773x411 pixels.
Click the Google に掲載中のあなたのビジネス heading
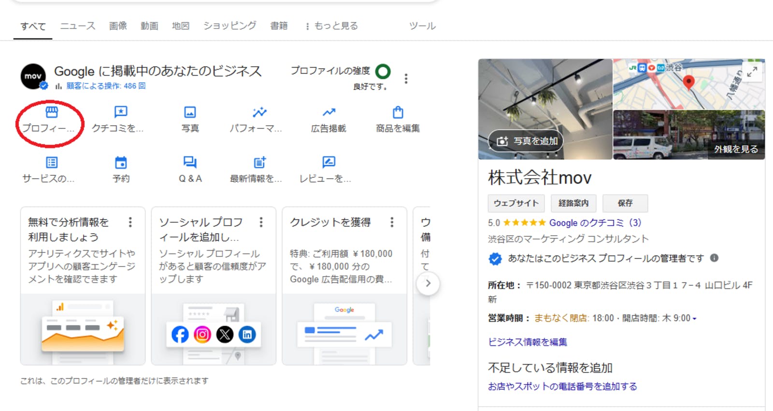[x=158, y=71]
